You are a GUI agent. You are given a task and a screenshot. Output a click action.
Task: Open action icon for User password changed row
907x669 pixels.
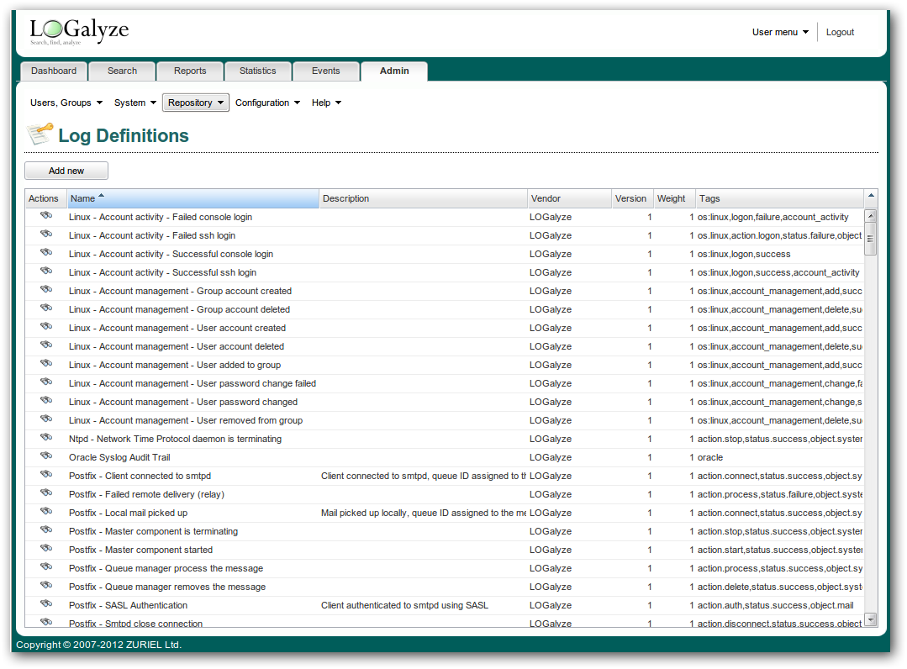[x=46, y=401]
